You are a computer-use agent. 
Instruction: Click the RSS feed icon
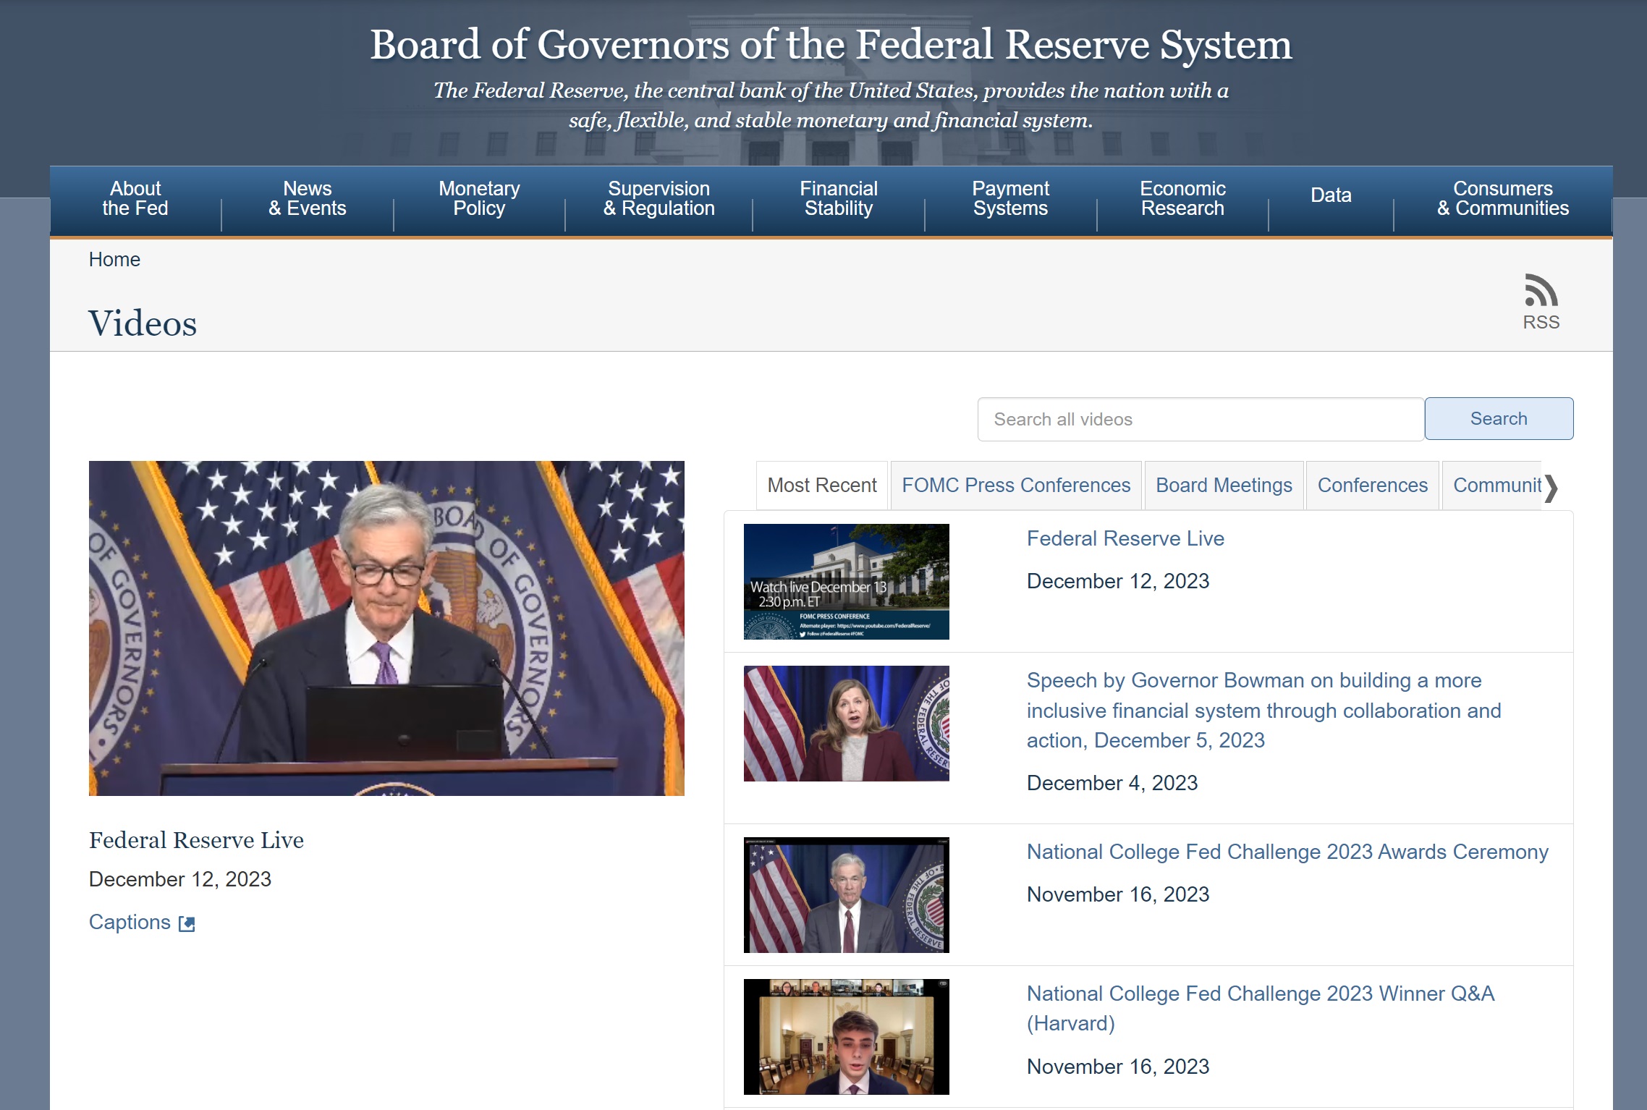tap(1540, 291)
